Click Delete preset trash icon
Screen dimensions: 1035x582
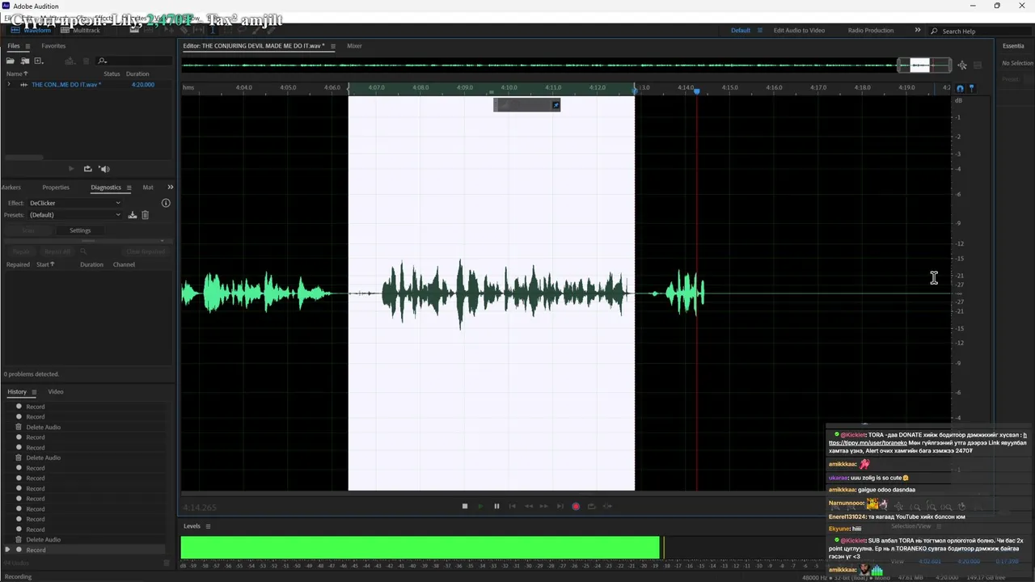pos(146,215)
